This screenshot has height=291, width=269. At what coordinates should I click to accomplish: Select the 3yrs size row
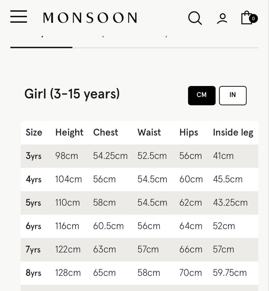pyautogui.click(x=140, y=156)
